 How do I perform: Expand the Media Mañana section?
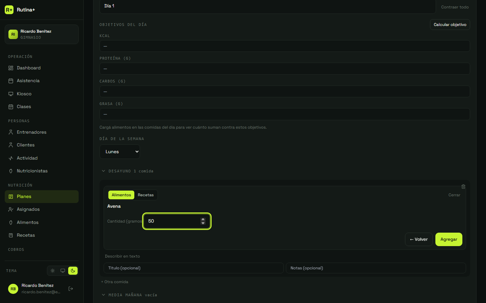tap(129, 295)
